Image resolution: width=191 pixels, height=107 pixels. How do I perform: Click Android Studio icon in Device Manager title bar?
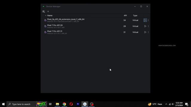pyautogui.click(x=44, y=7)
